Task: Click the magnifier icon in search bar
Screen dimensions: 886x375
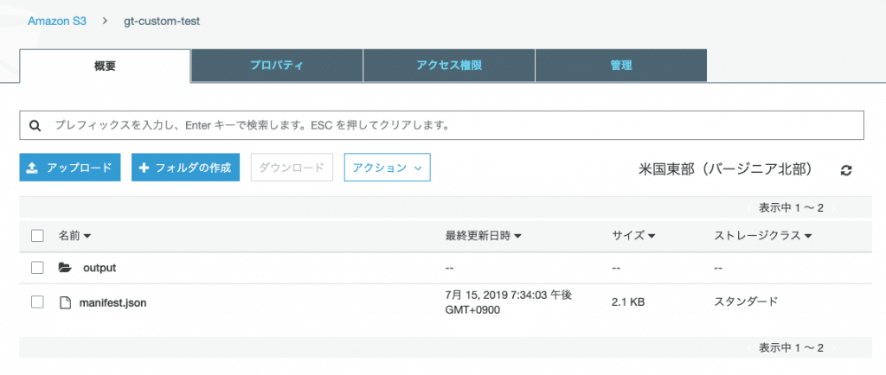Action: [35, 126]
